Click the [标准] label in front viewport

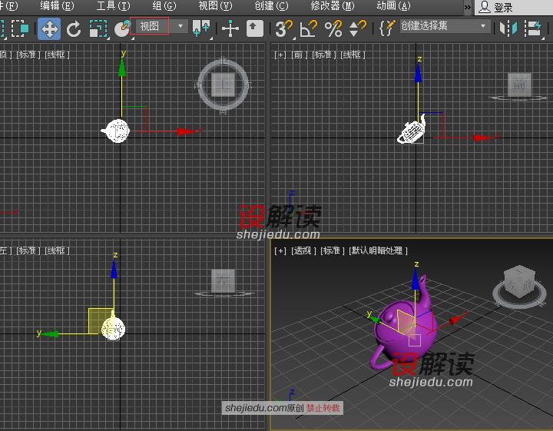point(324,55)
